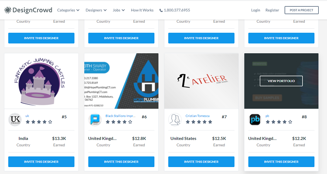Open Cristian Tomescu's profile link

pos(198,116)
